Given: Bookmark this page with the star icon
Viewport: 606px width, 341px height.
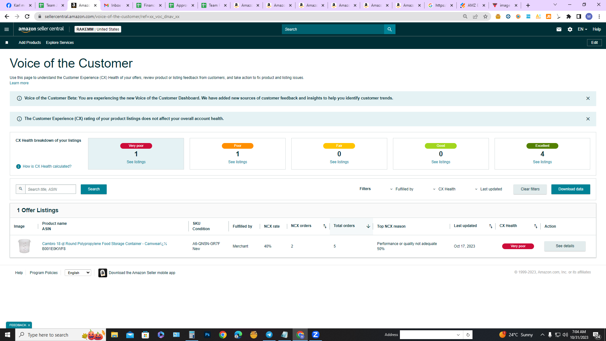Looking at the screenshot, I should [485, 16].
